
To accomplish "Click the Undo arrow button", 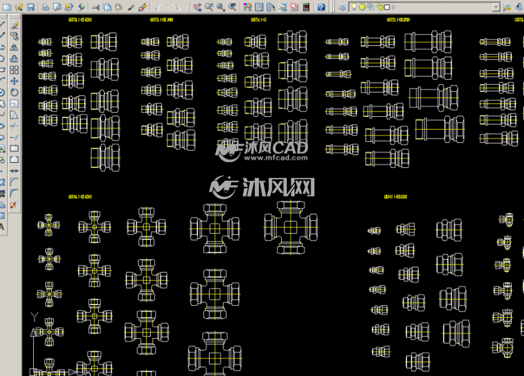I will pos(158,6).
